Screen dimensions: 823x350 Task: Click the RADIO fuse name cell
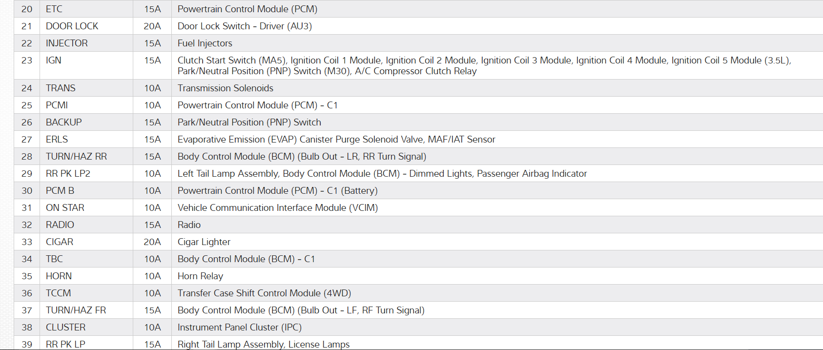click(x=60, y=225)
